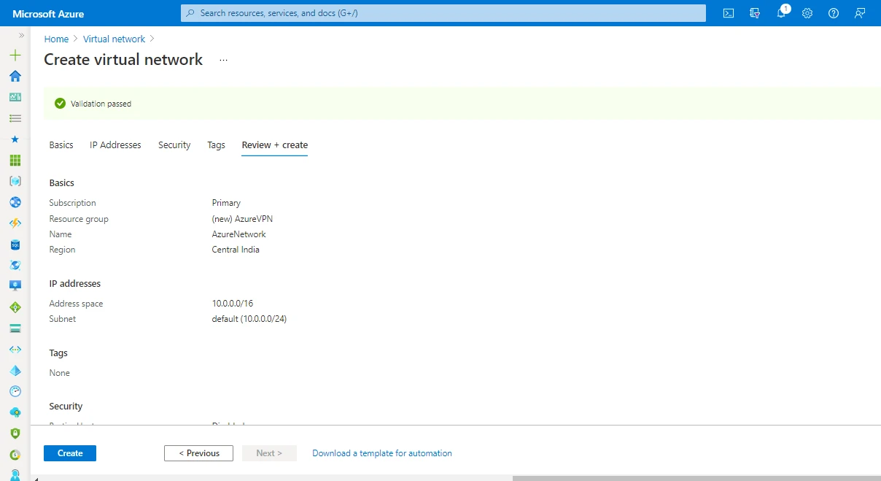
Task: Open more options ellipsis beside the page title
Action: 223,60
